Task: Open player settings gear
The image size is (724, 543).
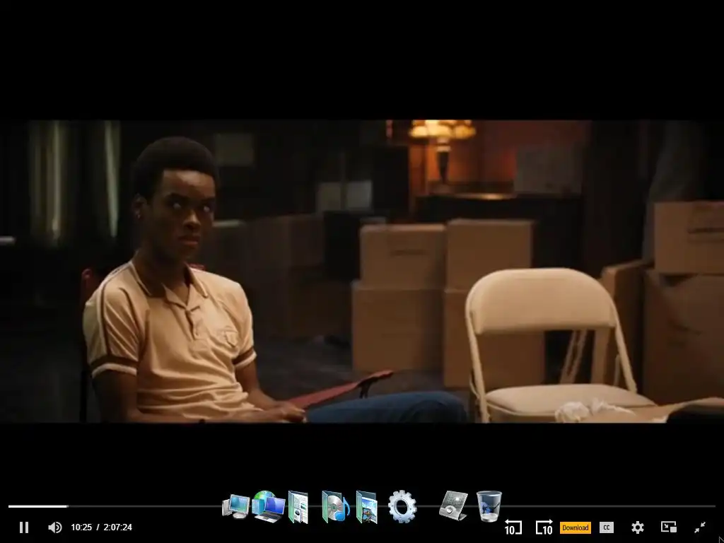Action: [638, 527]
